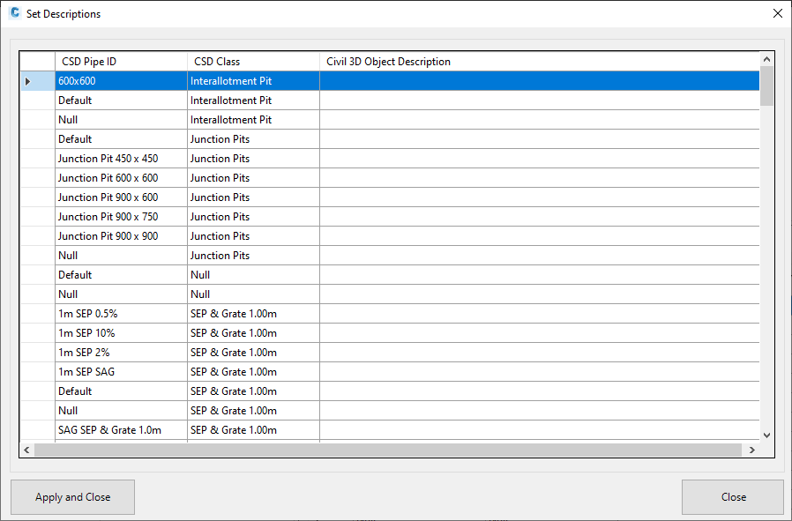Image resolution: width=792 pixels, height=521 pixels.
Task: Edit description cell for Junction Pit 450 x 450
Action: click(x=539, y=159)
